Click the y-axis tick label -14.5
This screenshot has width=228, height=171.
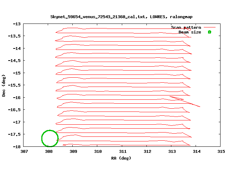click(14, 61)
